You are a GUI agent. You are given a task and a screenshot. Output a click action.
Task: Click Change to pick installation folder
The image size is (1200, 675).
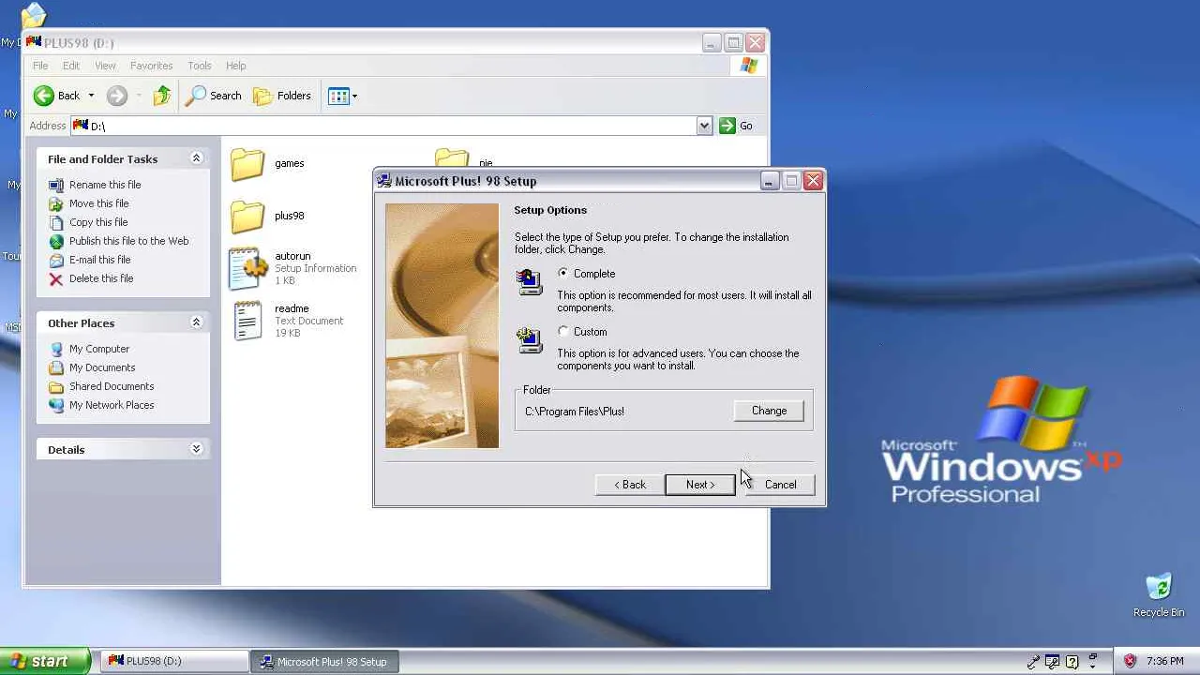tap(769, 411)
